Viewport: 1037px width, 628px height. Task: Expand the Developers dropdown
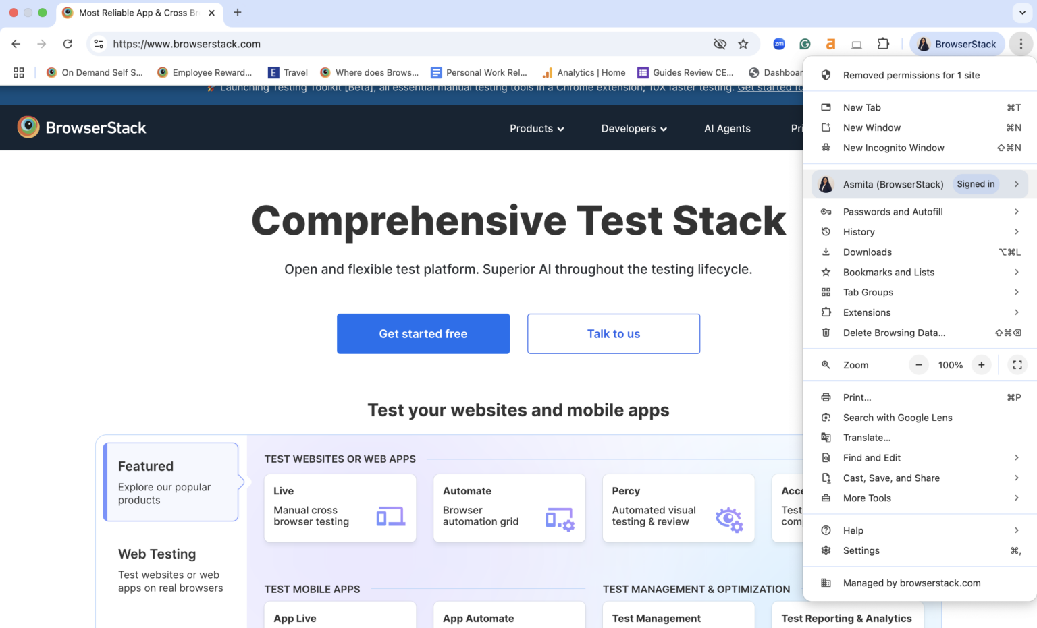tap(633, 128)
